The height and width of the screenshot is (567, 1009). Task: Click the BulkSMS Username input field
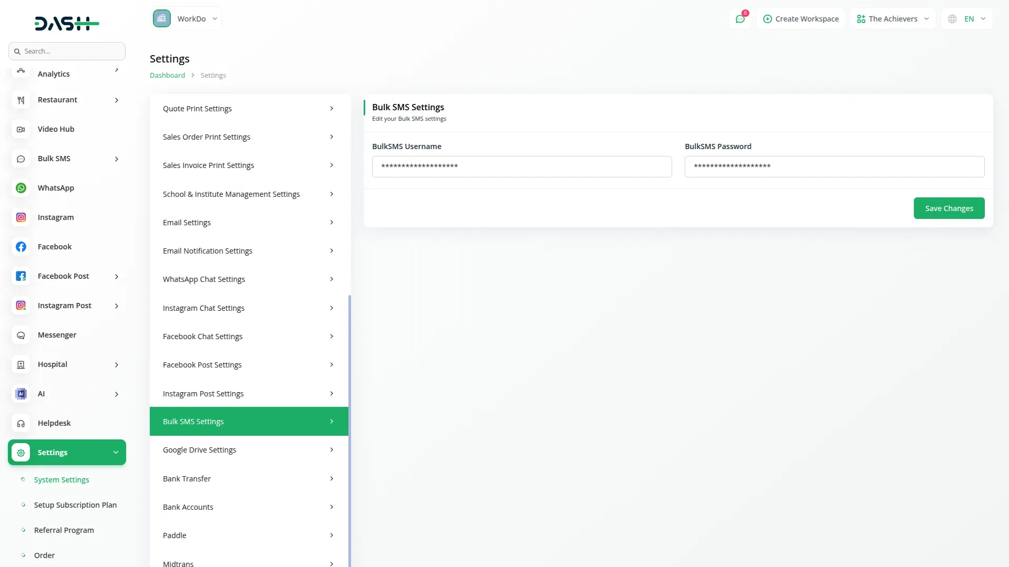pyautogui.click(x=521, y=166)
